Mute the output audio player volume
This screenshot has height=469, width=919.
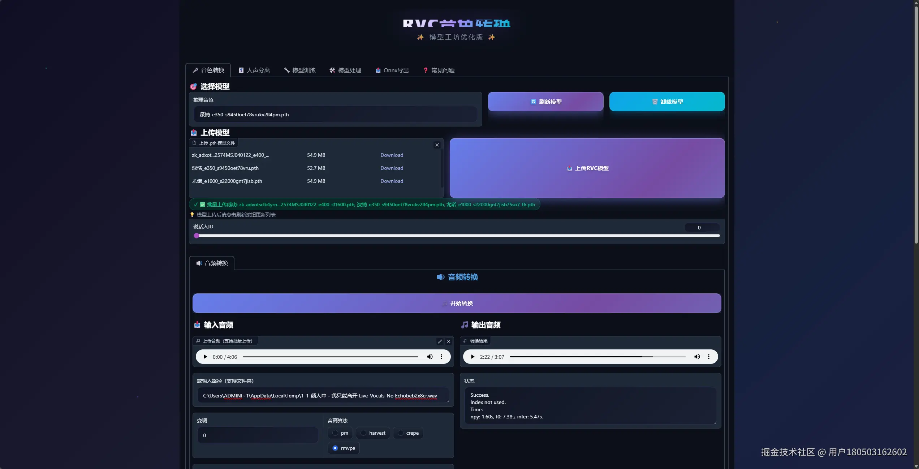(x=697, y=357)
